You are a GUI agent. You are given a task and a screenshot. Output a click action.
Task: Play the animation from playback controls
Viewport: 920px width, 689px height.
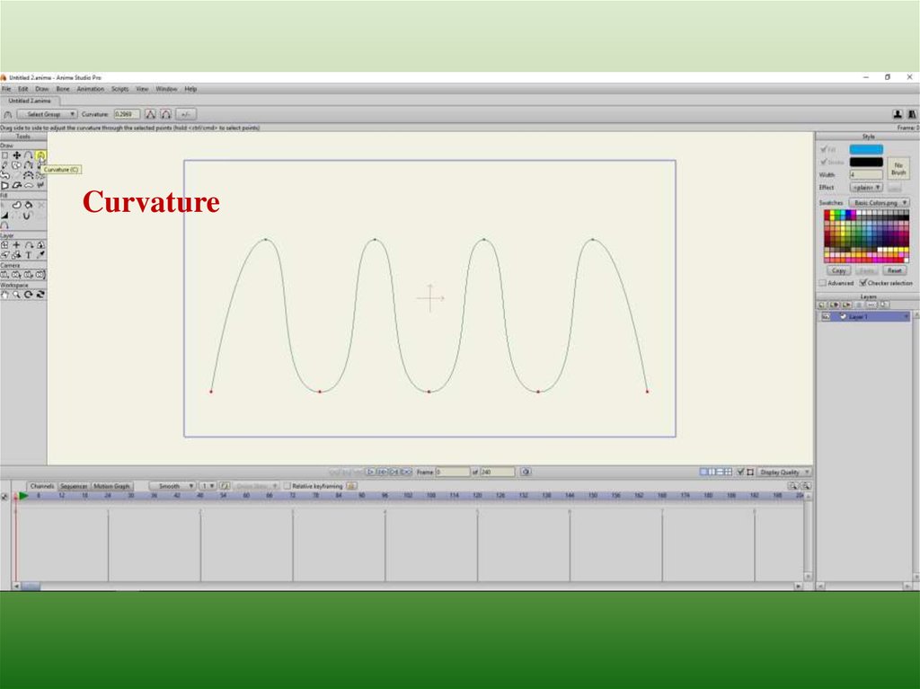[371, 472]
